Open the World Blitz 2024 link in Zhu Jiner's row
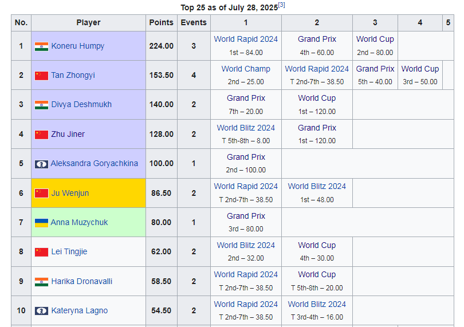The image size is (464, 327). coord(246,128)
